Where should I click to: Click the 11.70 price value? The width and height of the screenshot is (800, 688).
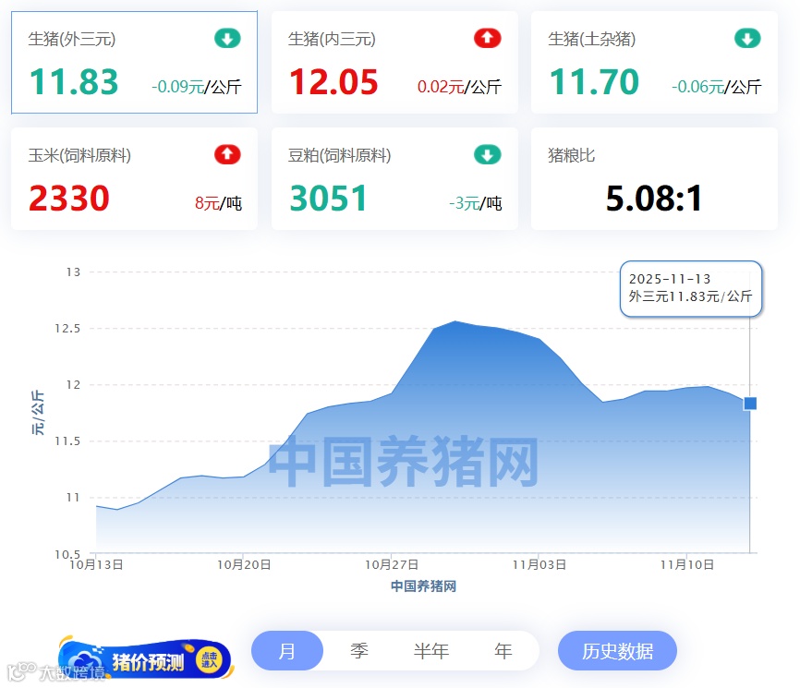[x=594, y=82]
